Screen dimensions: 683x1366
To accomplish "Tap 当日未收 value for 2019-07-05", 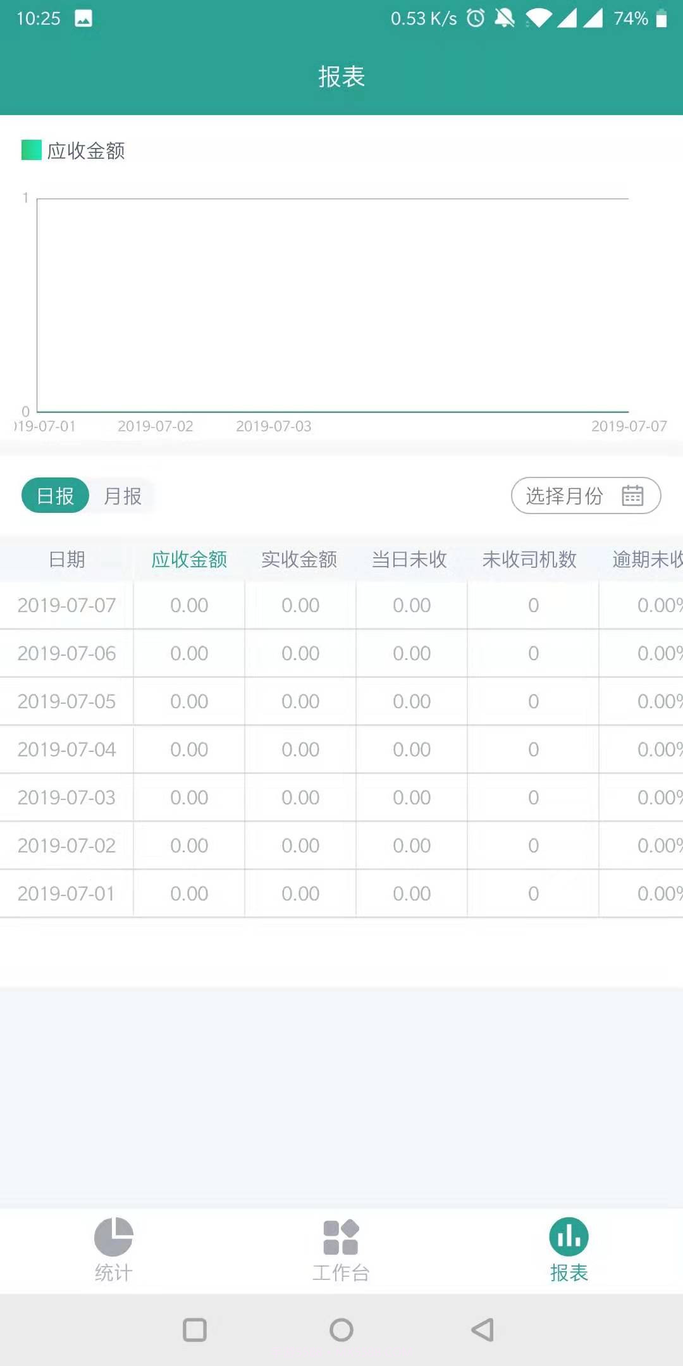I will tap(412, 701).
